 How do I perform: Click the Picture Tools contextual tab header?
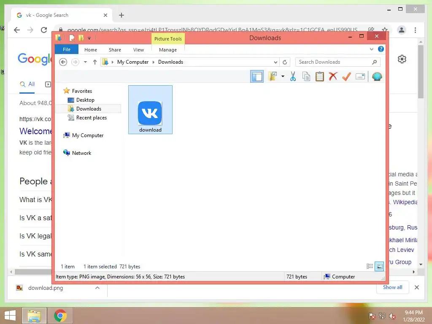(168, 38)
